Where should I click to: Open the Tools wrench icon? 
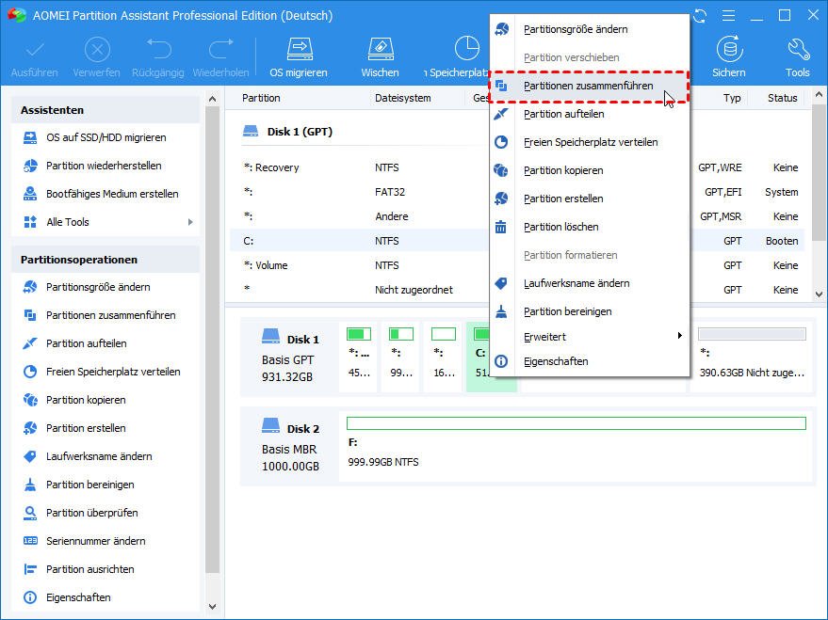[x=798, y=49]
